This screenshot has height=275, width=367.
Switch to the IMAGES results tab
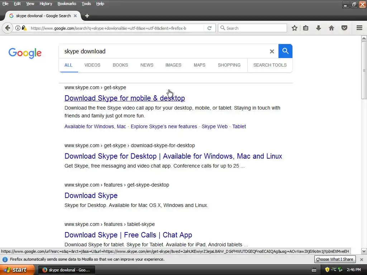point(173,65)
